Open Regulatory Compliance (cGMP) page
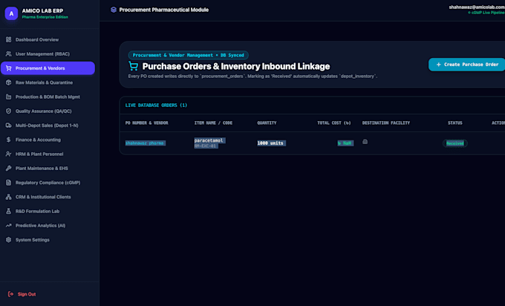Screen dimensions: 505x306 tap(48, 183)
